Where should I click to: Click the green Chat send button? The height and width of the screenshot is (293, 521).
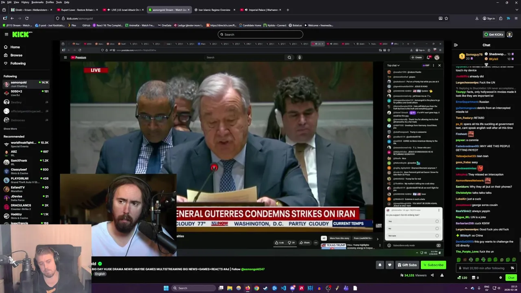point(511,278)
